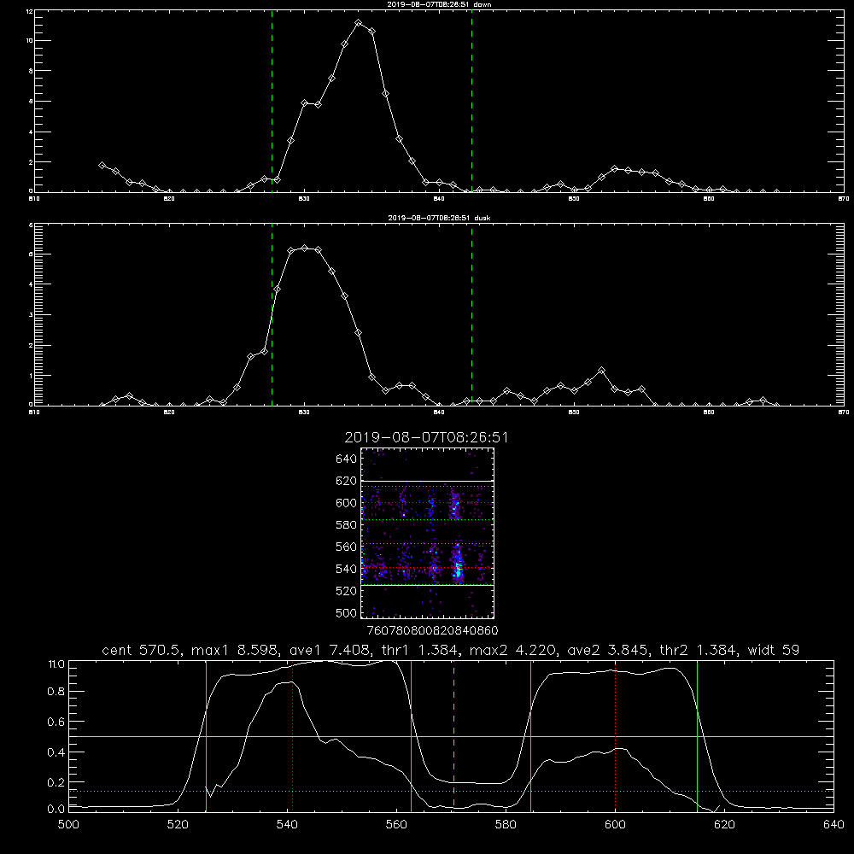Click the heatmap image thumbnail

(428, 533)
